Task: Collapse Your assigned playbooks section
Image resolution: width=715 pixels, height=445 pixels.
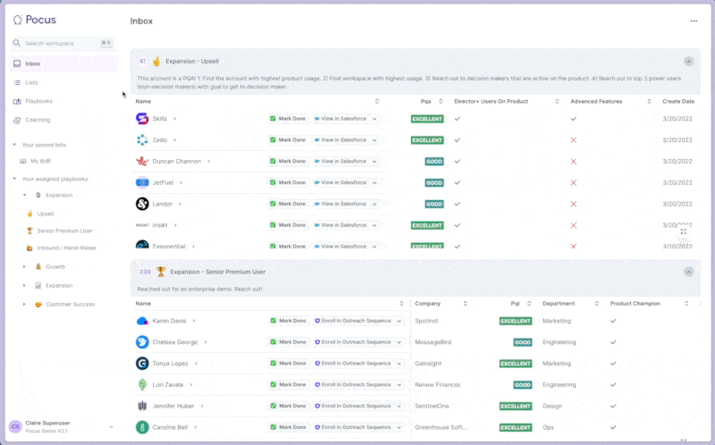Action: pos(14,179)
